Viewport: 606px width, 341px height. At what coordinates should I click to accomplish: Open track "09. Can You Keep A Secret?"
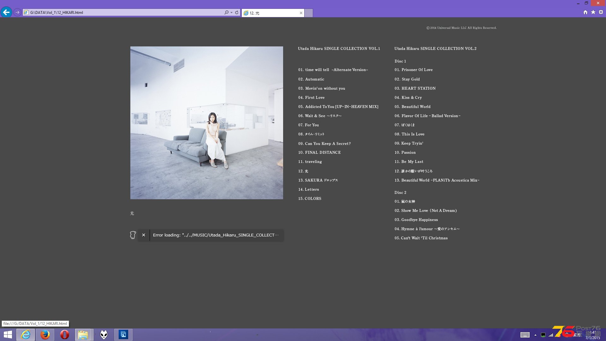pyautogui.click(x=324, y=144)
